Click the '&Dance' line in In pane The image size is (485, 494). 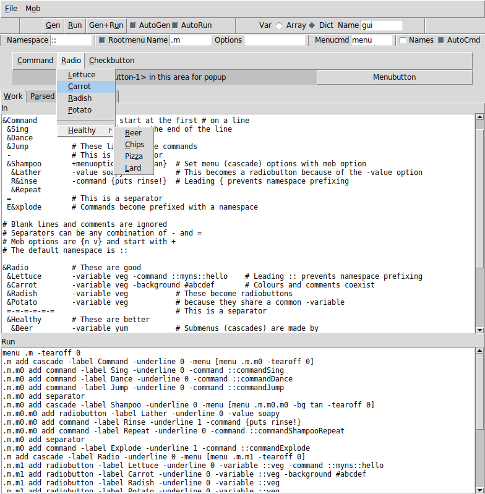(x=20, y=138)
